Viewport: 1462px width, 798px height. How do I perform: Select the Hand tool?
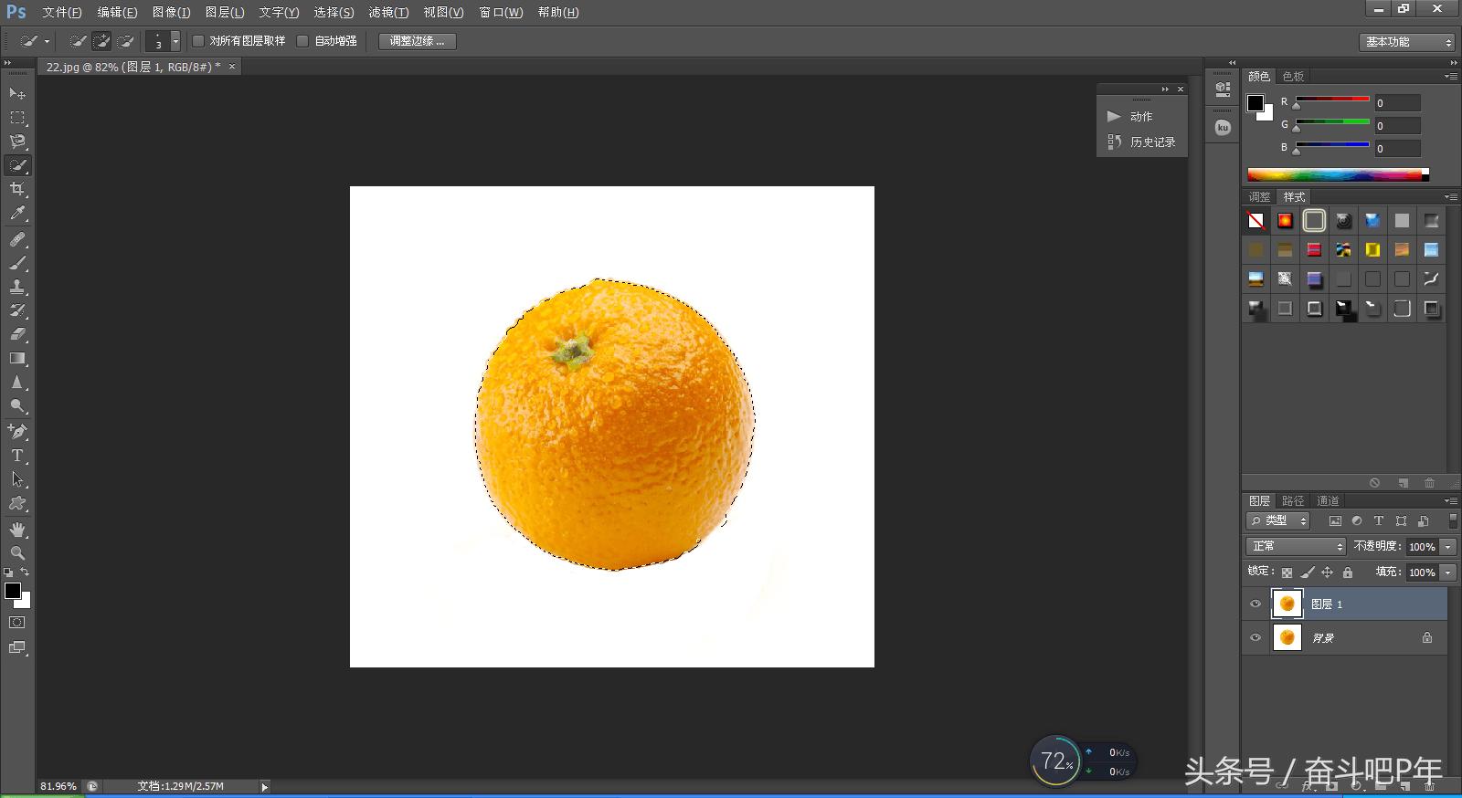pyautogui.click(x=17, y=530)
